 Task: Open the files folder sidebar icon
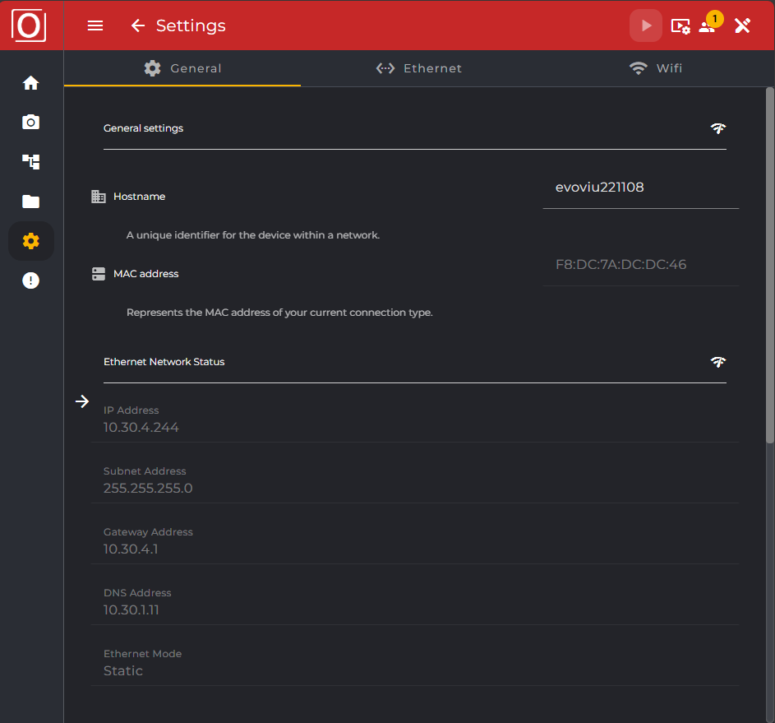30,201
